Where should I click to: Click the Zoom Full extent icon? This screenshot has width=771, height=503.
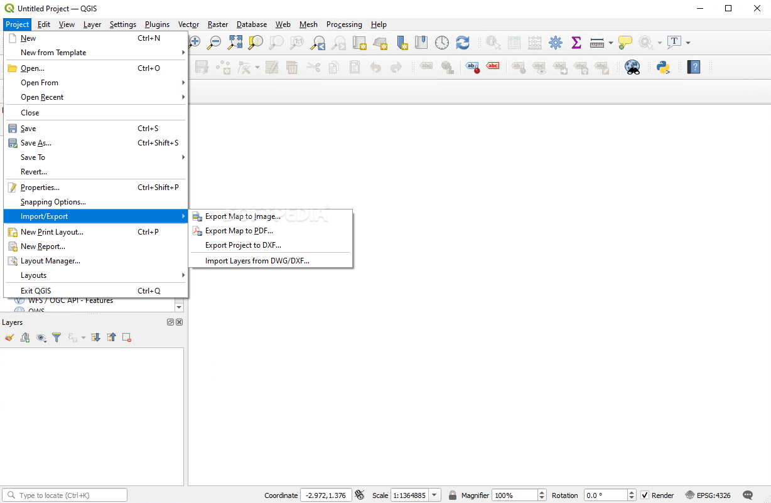click(x=235, y=43)
